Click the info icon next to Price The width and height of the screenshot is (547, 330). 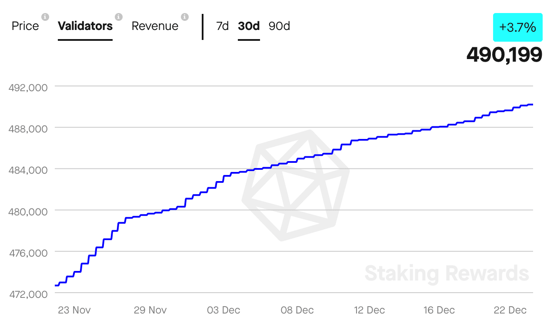tap(45, 17)
